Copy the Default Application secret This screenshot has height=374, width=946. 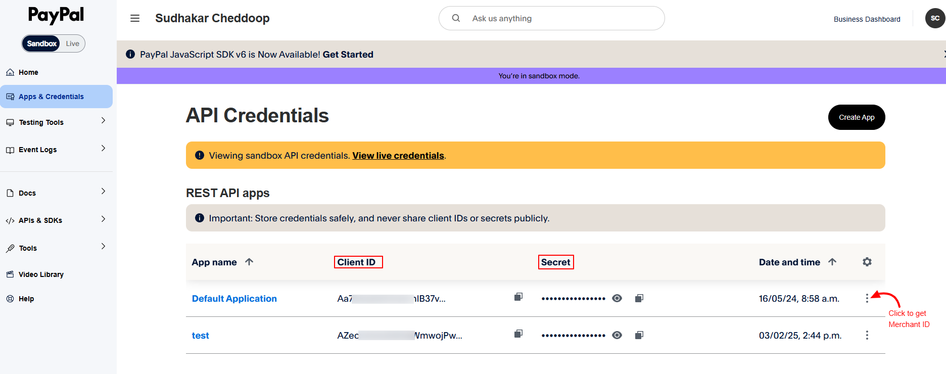tap(639, 299)
